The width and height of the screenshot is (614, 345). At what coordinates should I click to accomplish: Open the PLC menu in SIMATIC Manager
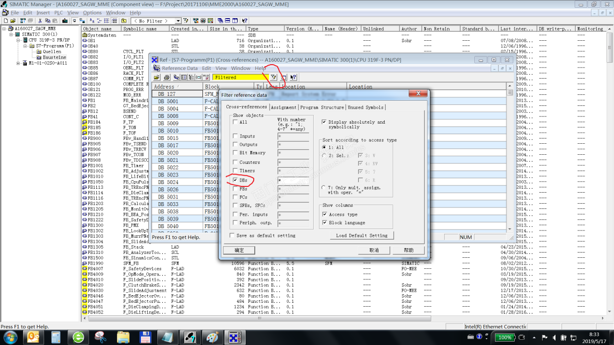pos(59,13)
